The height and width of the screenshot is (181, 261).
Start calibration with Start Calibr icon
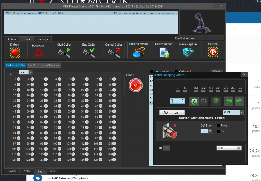coord(64,52)
